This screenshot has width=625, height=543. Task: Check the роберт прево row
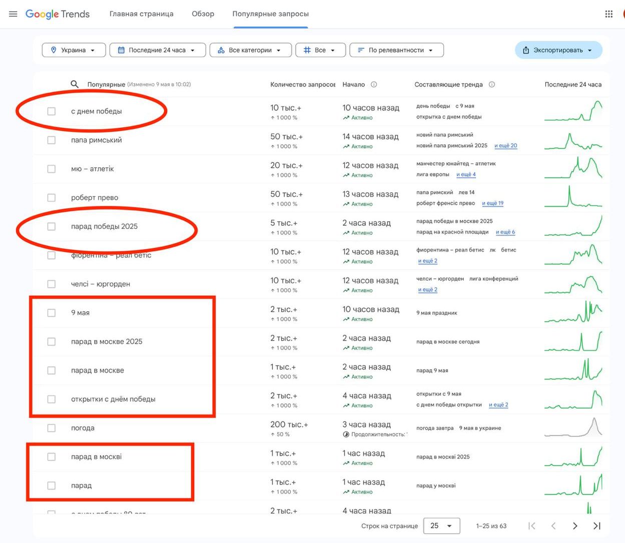click(52, 198)
